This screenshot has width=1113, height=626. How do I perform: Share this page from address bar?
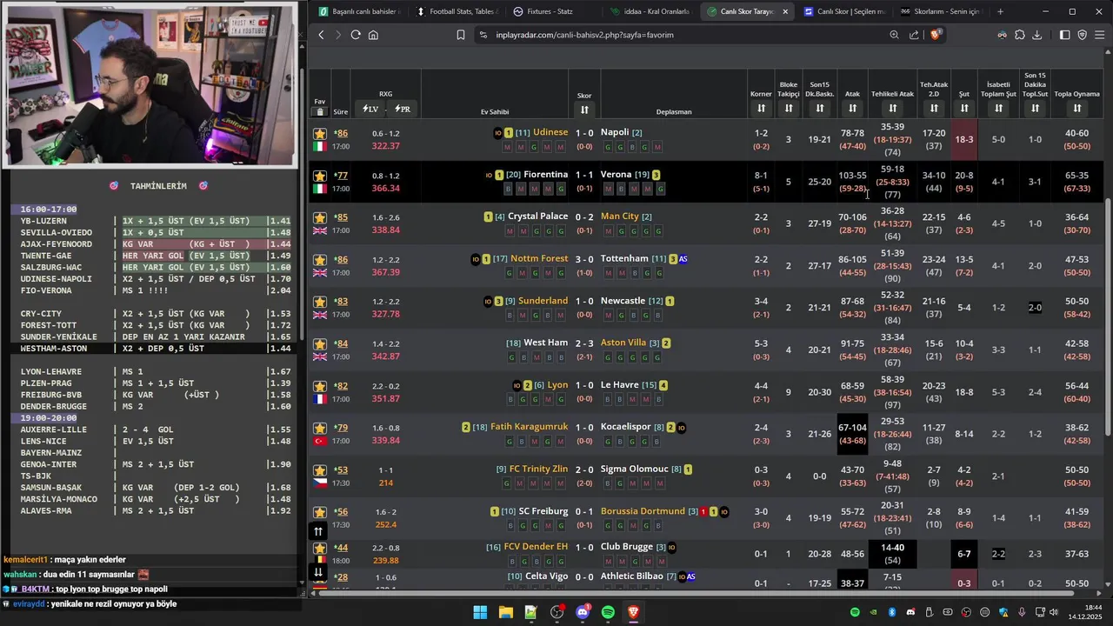point(914,35)
